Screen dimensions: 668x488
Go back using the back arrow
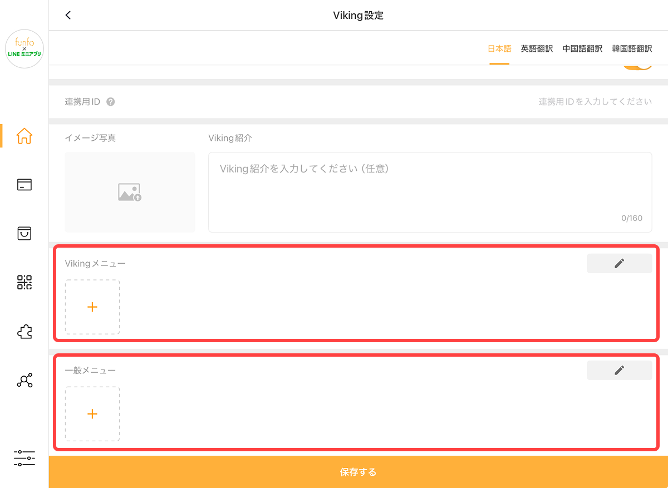coord(68,15)
